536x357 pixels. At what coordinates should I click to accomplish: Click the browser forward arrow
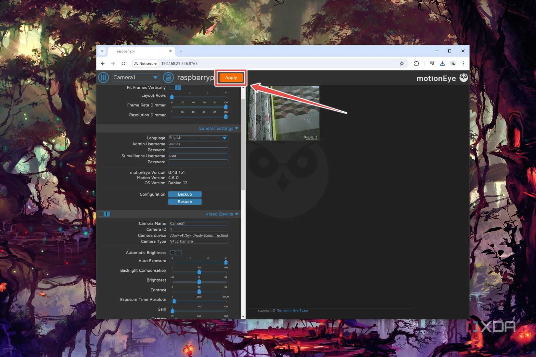pos(113,64)
